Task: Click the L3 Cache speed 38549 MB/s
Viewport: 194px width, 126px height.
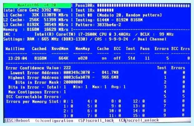Action: tap(56, 25)
